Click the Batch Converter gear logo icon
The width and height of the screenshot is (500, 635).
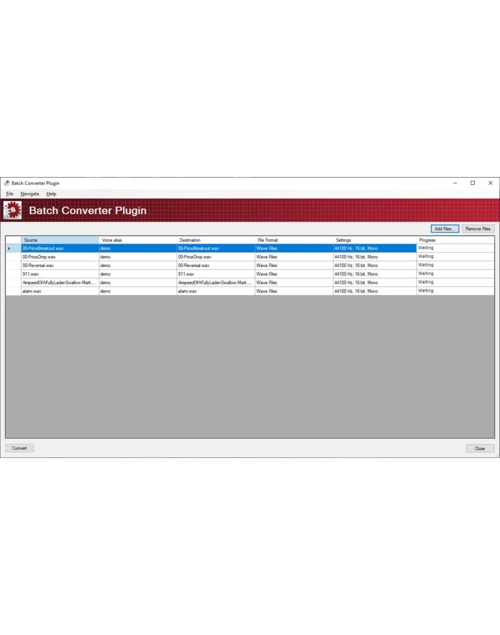point(13,210)
